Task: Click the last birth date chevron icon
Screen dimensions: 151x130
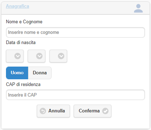Action: 61,56
